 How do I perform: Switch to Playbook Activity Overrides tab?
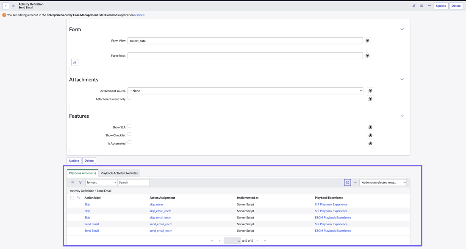coord(119,173)
